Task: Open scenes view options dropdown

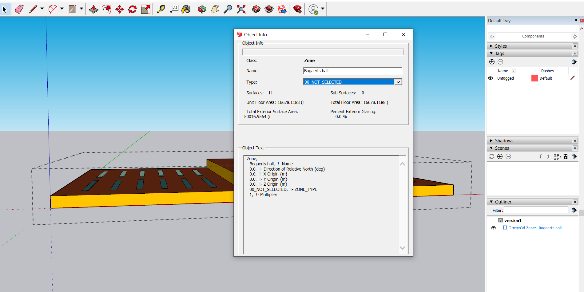Action: pyautogui.click(x=557, y=157)
